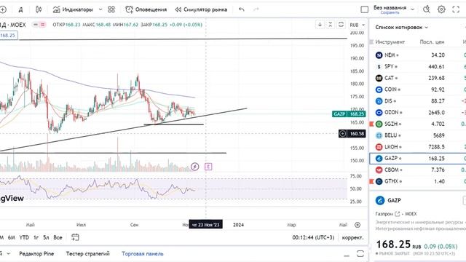This screenshot has height=262, width=466.
Task: Launch the Симулятор рынка replay mode
Action: coord(201,9)
